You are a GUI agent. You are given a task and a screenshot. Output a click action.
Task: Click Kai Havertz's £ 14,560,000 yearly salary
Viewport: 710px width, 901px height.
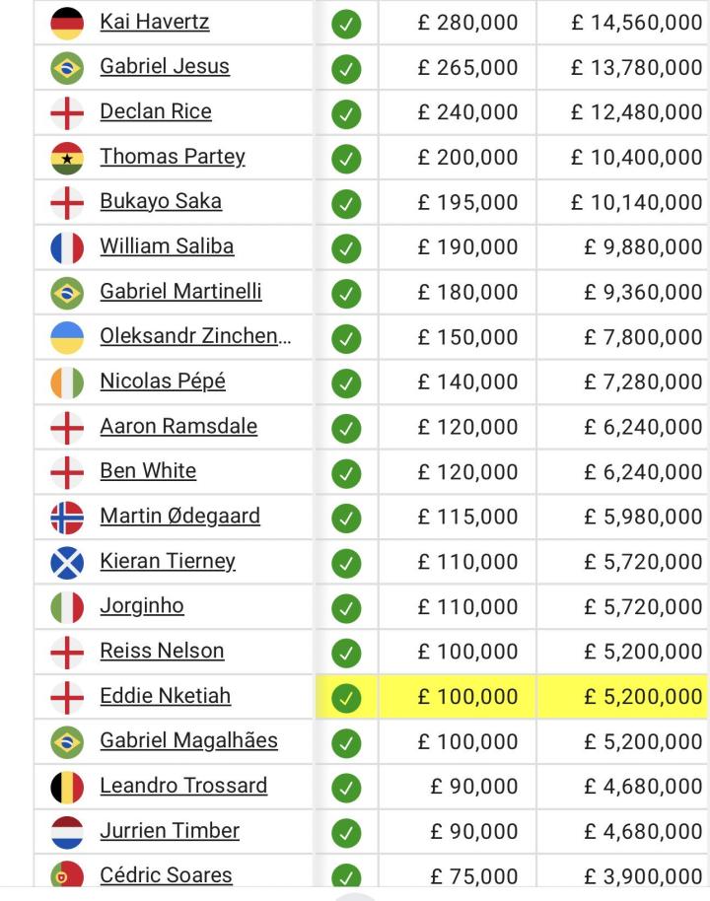tap(636, 23)
